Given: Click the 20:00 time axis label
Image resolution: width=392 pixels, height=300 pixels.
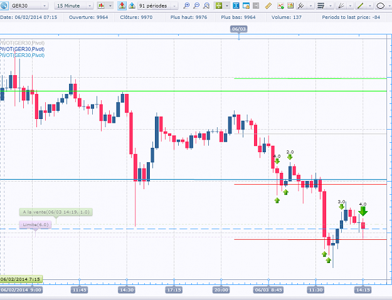Looking at the screenshot, I should (x=221, y=290).
